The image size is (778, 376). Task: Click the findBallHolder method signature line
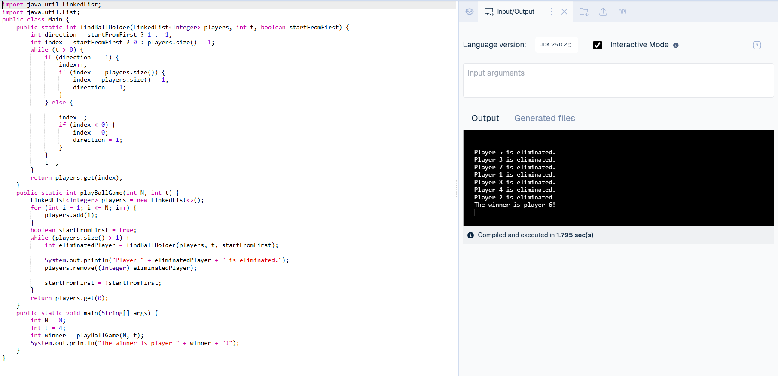pyautogui.click(x=183, y=27)
